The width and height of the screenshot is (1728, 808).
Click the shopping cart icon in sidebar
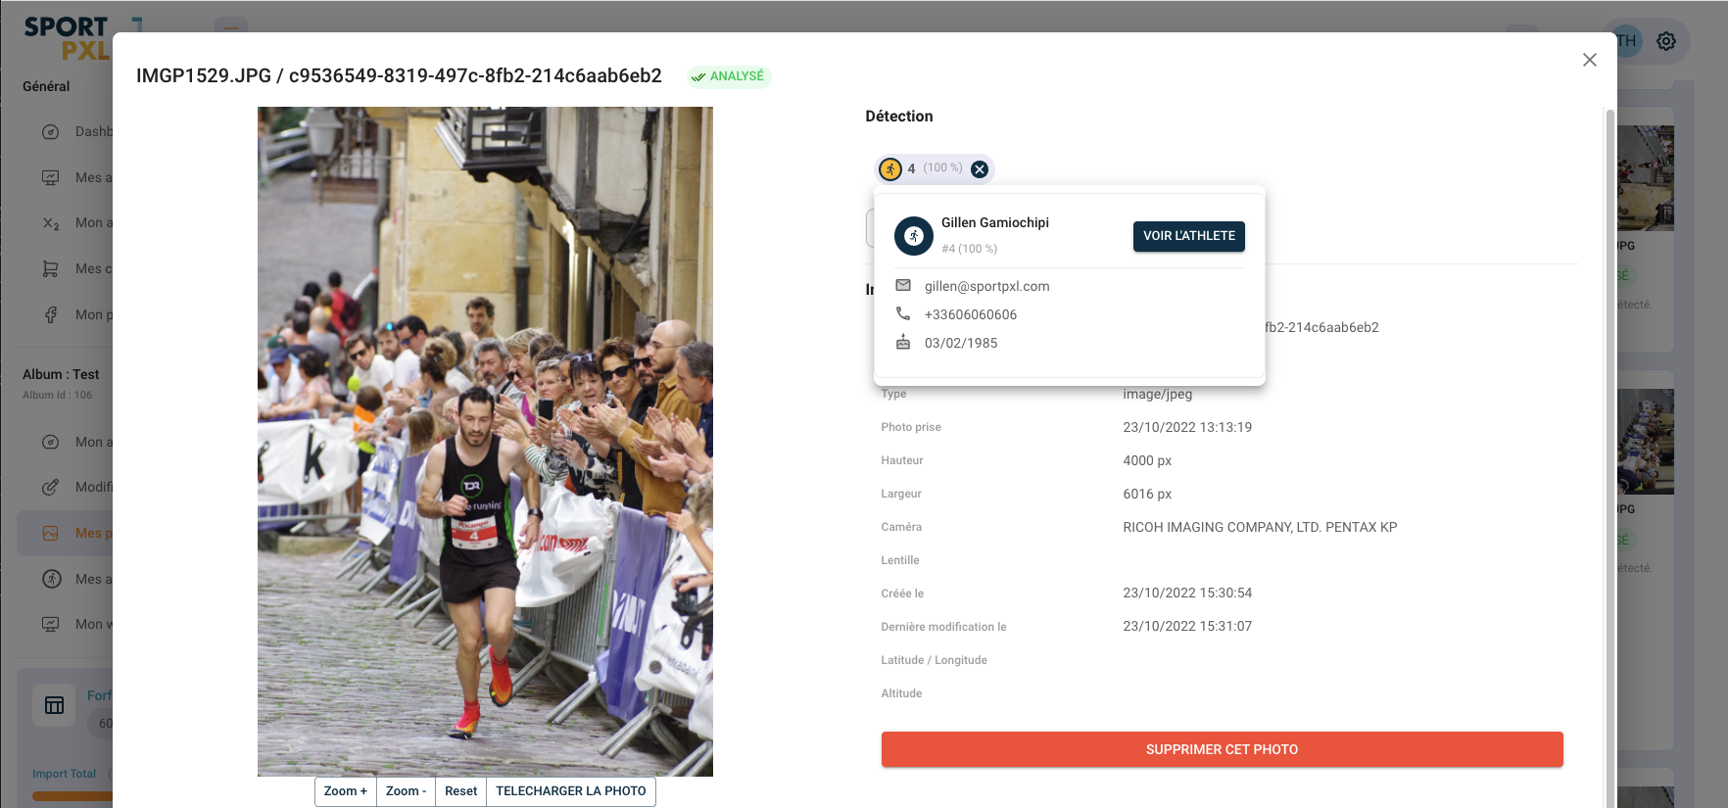pyautogui.click(x=51, y=268)
